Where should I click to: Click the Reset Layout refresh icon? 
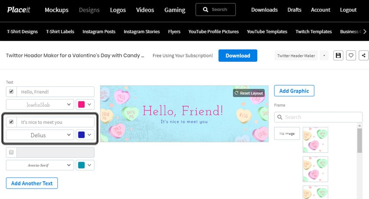(x=237, y=93)
